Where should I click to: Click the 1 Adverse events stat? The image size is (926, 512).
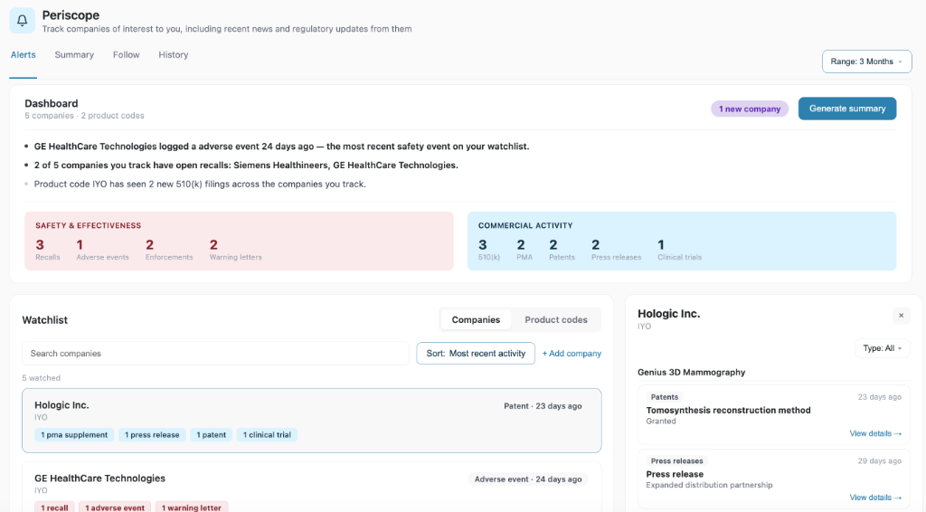102,249
